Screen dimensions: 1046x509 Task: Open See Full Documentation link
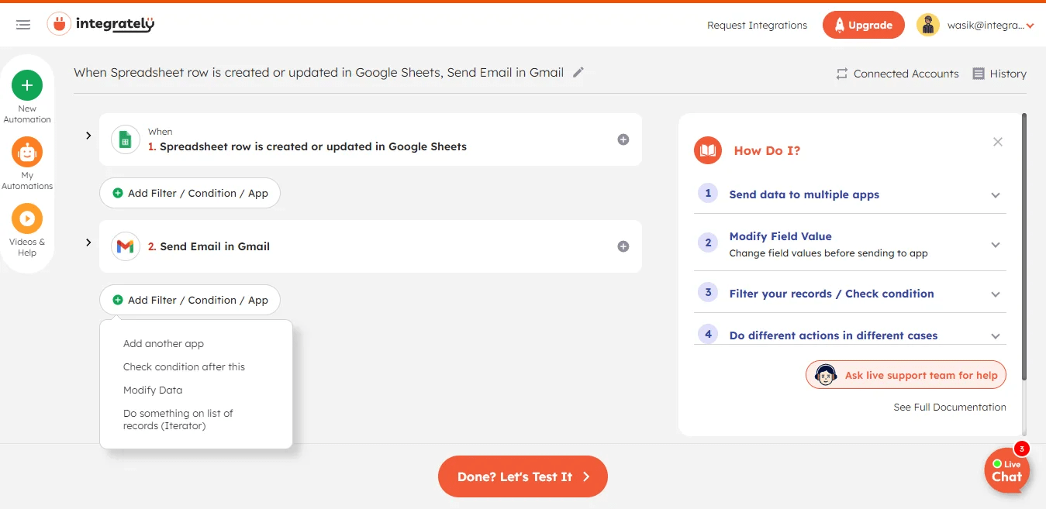(x=950, y=407)
